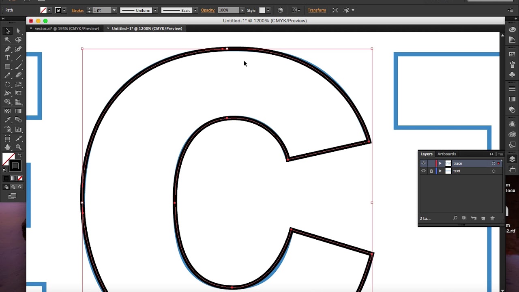519x292 pixels.
Task: Open the Basic brush definition dropdown
Action: pyautogui.click(x=195, y=10)
